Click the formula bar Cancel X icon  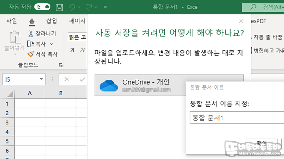[67, 79]
